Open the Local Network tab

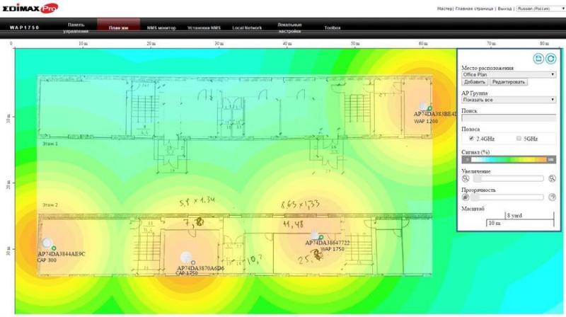[x=247, y=28]
